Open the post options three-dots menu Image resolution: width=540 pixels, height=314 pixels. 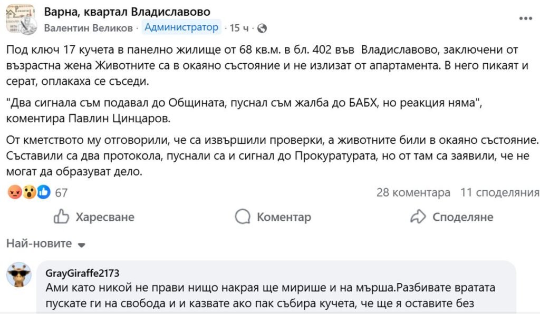[525, 18]
